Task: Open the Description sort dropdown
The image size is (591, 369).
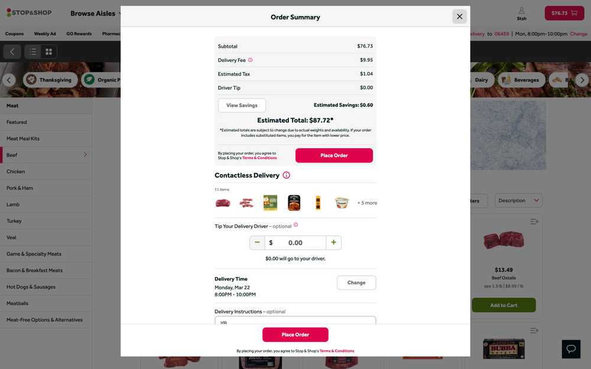Action: 518,201
